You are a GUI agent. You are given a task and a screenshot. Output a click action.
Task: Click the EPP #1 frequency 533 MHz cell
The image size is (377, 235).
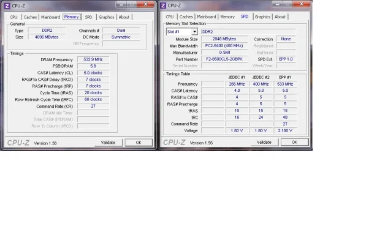pos(285,84)
